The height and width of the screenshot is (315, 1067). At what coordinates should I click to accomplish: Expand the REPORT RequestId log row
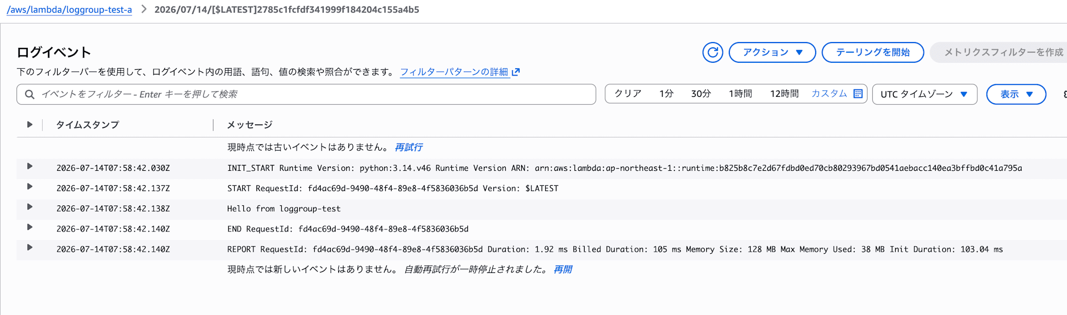click(30, 247)
